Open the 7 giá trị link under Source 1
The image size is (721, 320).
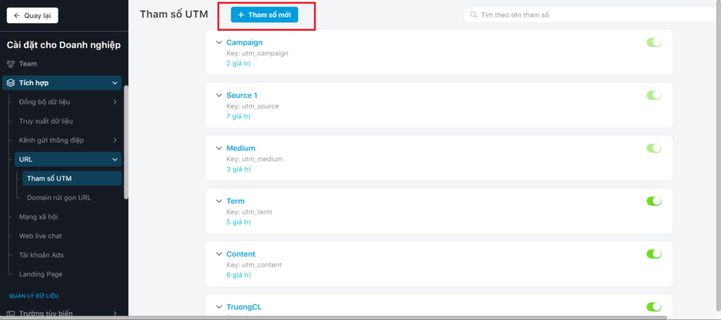pos(238,116)
